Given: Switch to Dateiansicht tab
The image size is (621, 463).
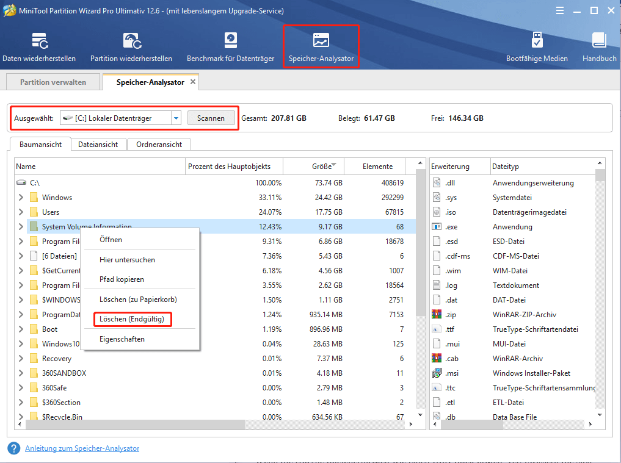Looking at the screenshot, I should tap(98, 145).
